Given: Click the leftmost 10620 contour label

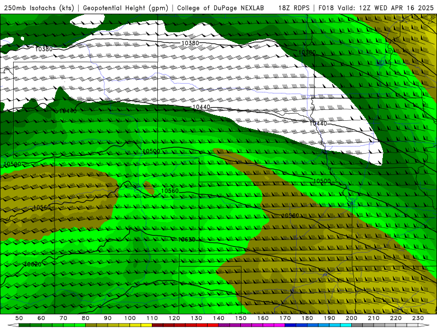Looking at the screenshot, I should click(33, 264).
